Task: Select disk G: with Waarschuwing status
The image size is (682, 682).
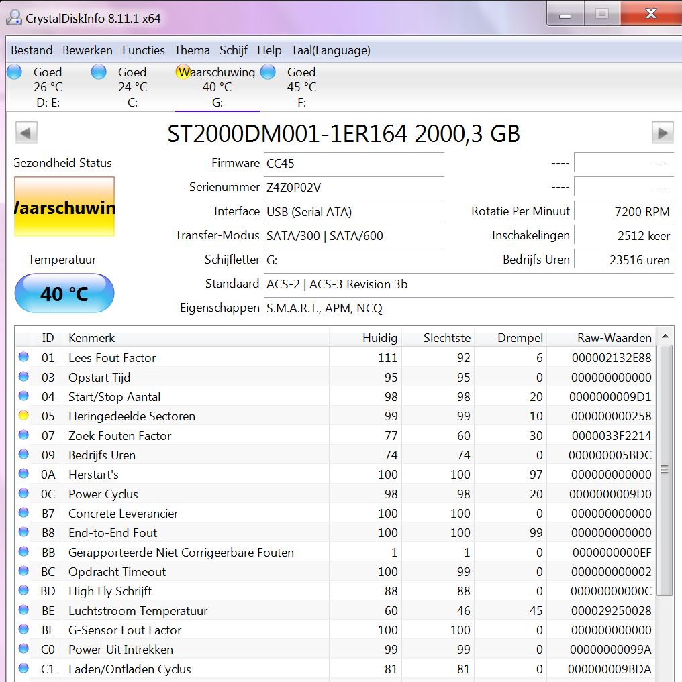Action: [x=217, y=87]
